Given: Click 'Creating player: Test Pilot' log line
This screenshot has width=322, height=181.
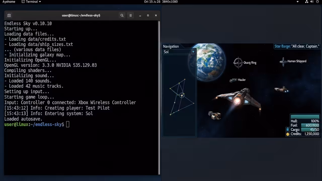Looking at the screenshot, I should [57, 108].
